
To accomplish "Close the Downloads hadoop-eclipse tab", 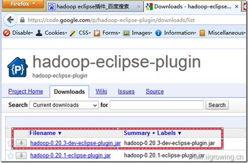I will [237, 7].
